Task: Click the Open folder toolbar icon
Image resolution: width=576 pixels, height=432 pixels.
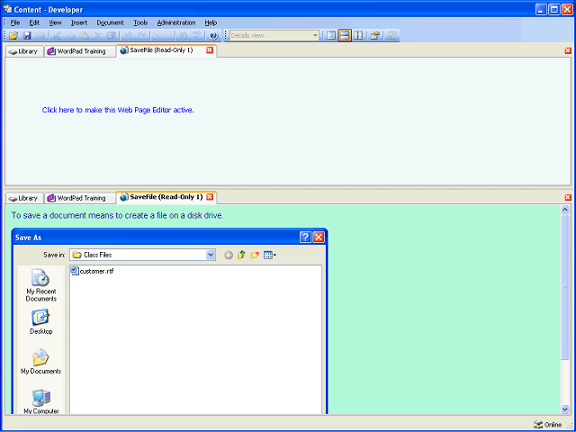Action: tap(13, 36)
